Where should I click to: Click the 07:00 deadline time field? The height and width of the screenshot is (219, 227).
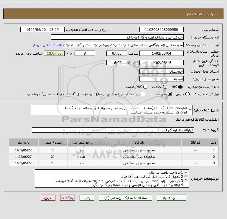(117, 53)
